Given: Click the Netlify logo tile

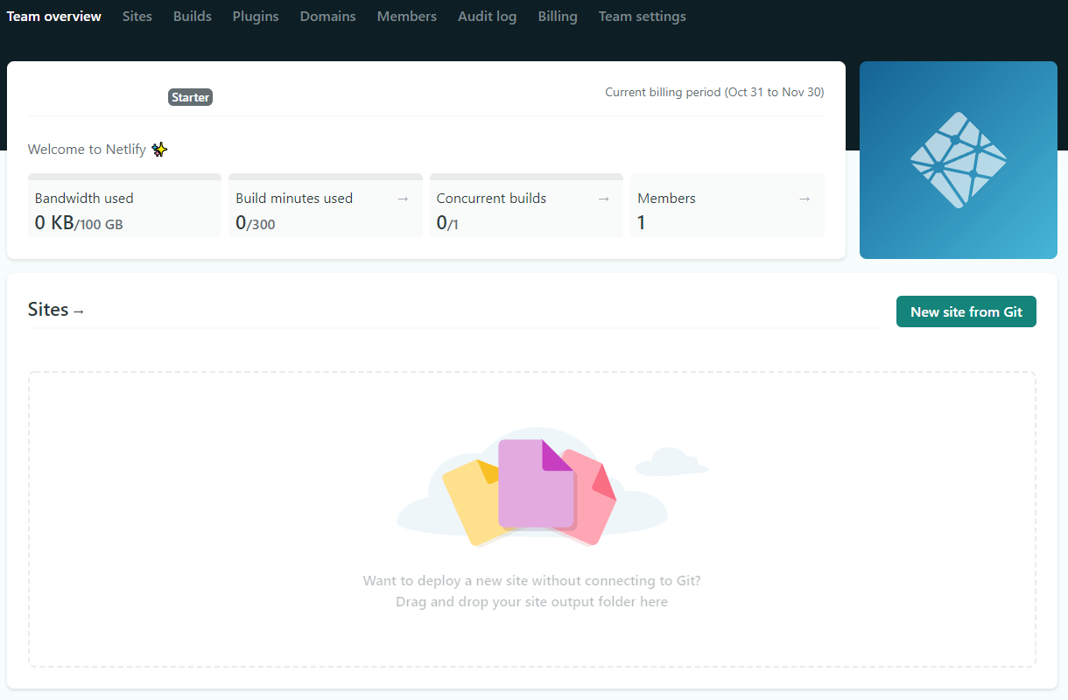Looking at the screenshot, I should point(959,160).
